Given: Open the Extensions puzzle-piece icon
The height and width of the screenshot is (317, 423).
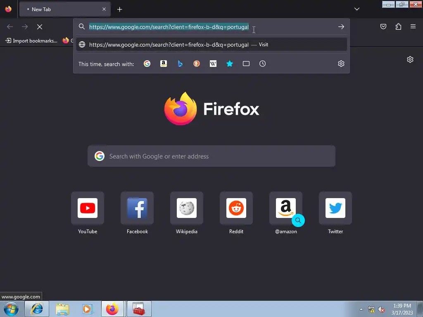Looking at the screenshot, I should click(x=398, y=26).
